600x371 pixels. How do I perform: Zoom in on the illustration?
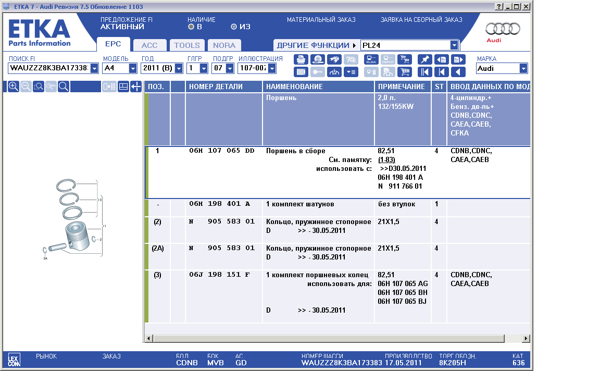click(14, 86)
